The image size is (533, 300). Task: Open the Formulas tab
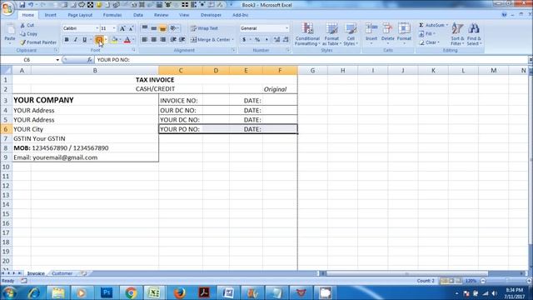[x=112, y=15]
